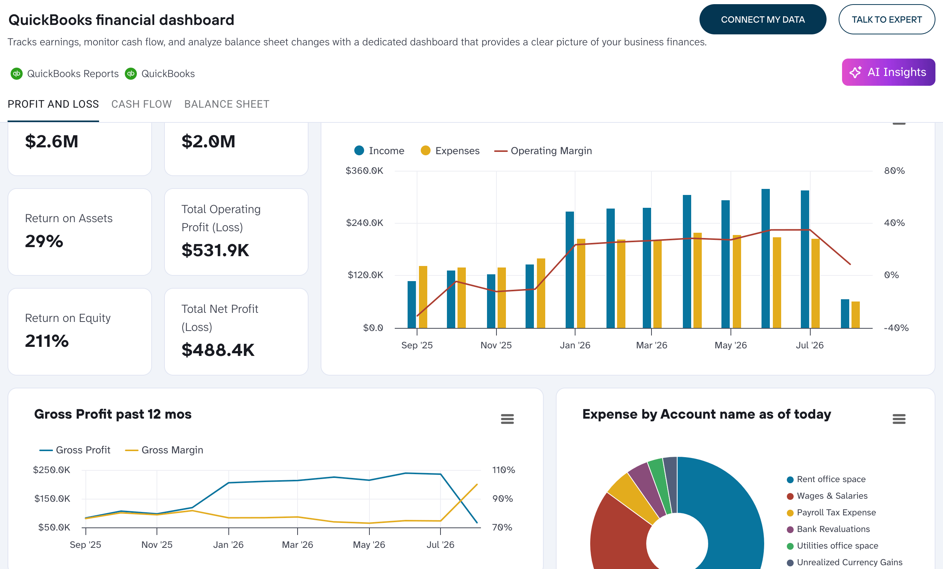Click the $2.0M metric value

(x=208, y=141)
